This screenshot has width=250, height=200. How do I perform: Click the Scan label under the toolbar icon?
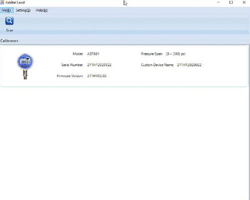click(9, 30)
